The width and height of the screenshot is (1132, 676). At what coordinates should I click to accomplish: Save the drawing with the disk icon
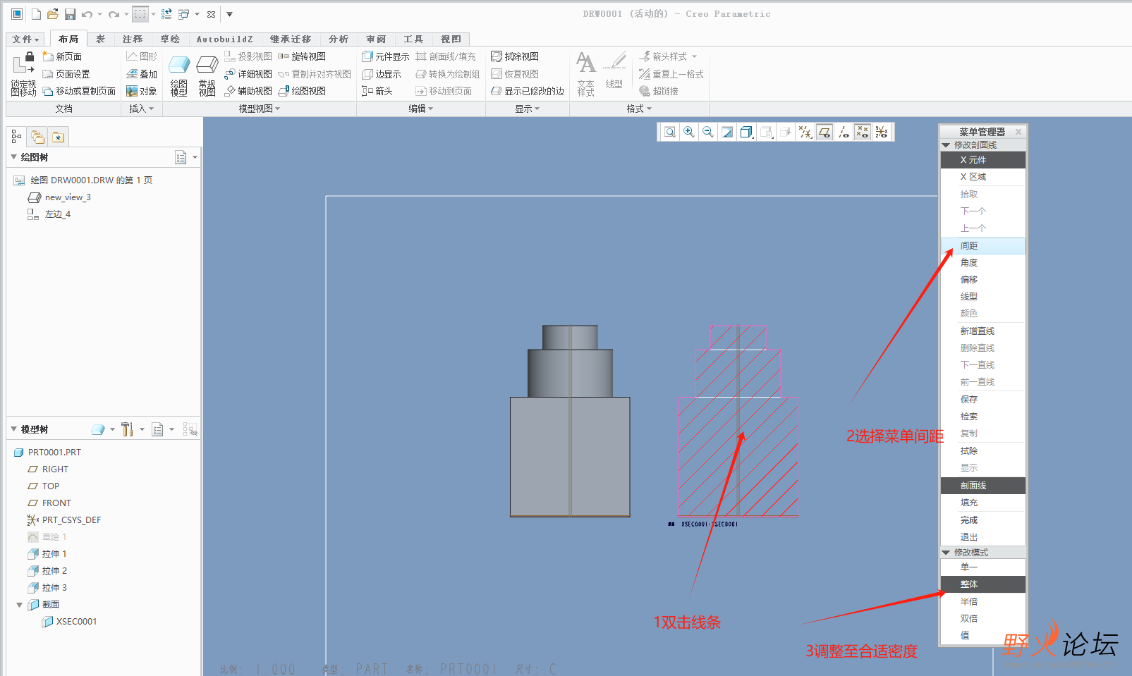[70, 14]
